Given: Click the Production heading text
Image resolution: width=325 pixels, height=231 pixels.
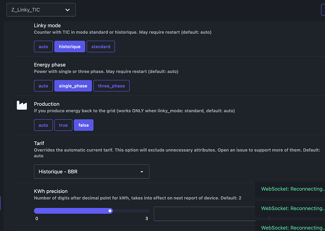Looking at the screenshot, I should 47,104.
